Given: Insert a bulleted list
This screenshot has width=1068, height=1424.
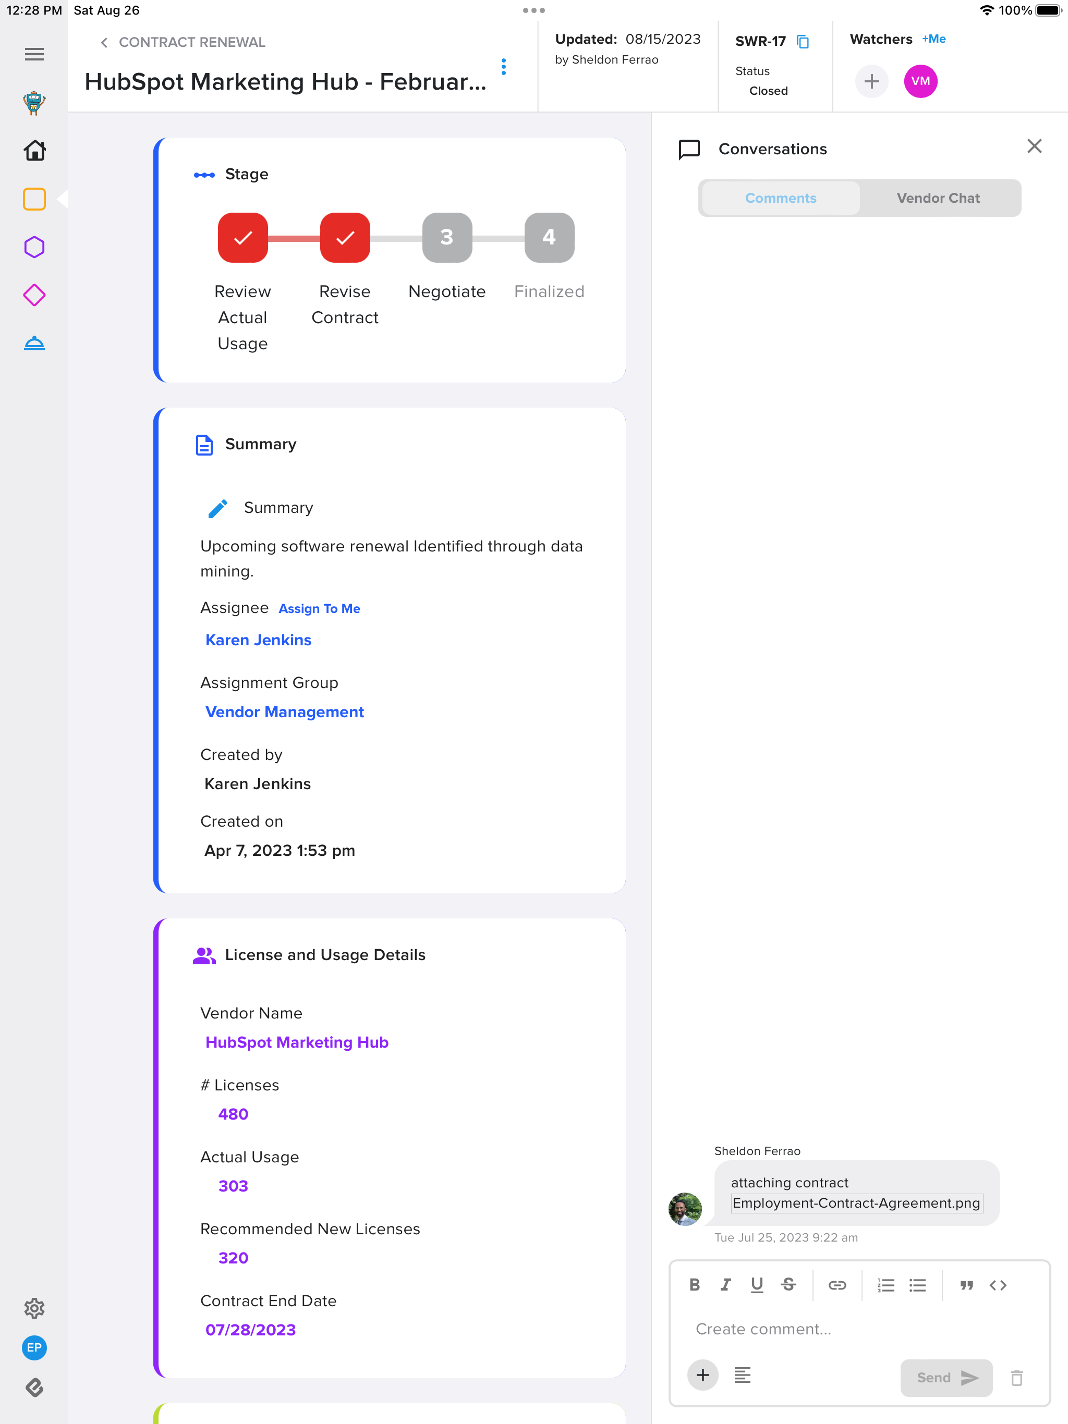Looking at the screenshot, I should coord(917,1285).
